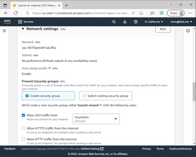Open the AWS search magnifier icon
The width and height of the screenshot is (196, 157).
point(114,22)
